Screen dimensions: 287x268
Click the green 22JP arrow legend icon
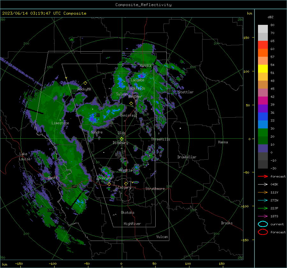[x=263, y=208]
